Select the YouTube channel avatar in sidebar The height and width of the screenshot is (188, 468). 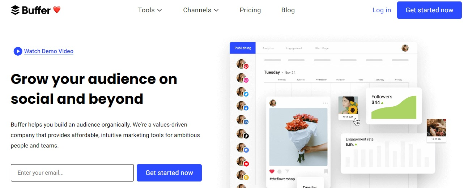(x=242, y=162)
